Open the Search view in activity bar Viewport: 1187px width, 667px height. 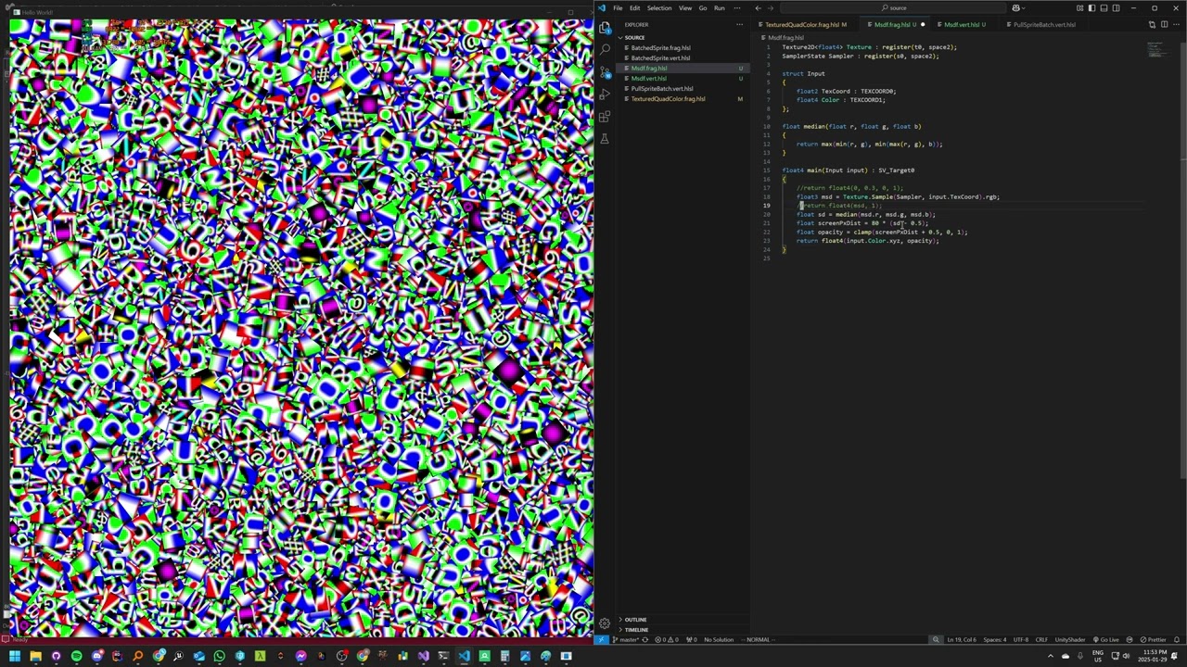click(605, 49)
